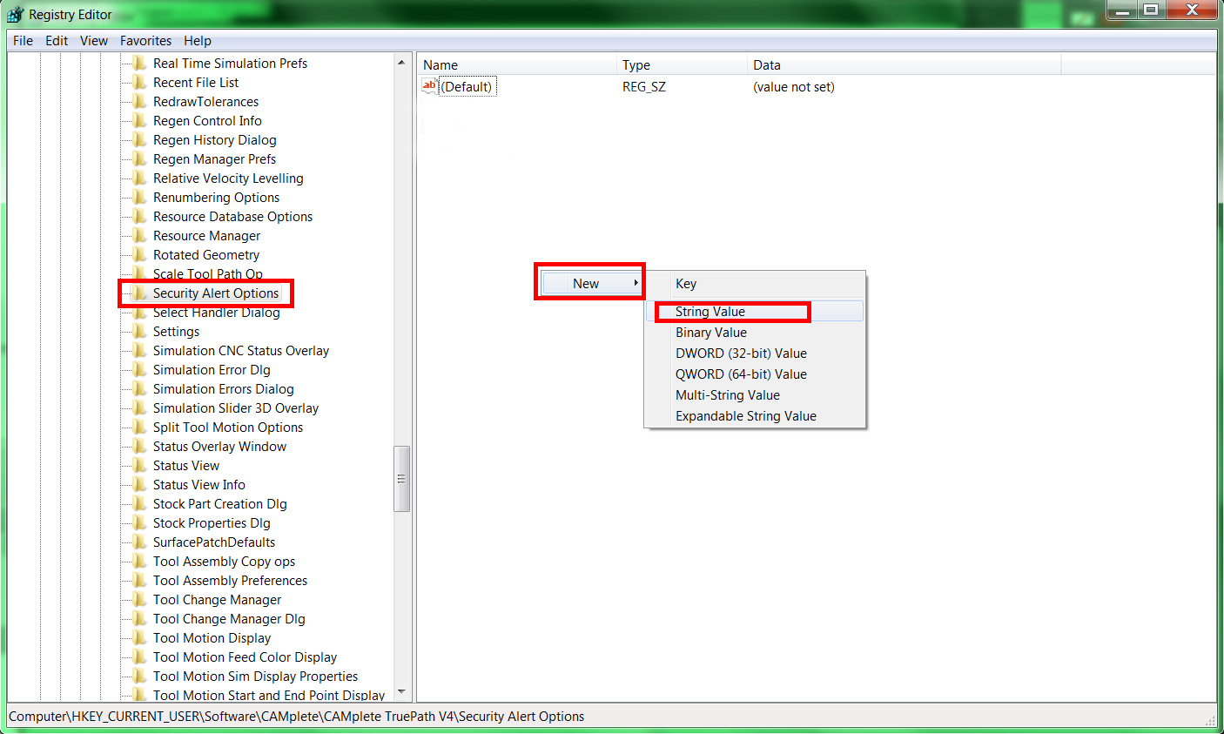The width and height of the screenshot is (1224, 734).
Task: Select the Relative Velocity Levelling folder icon
Action: [x=139, y=178]
